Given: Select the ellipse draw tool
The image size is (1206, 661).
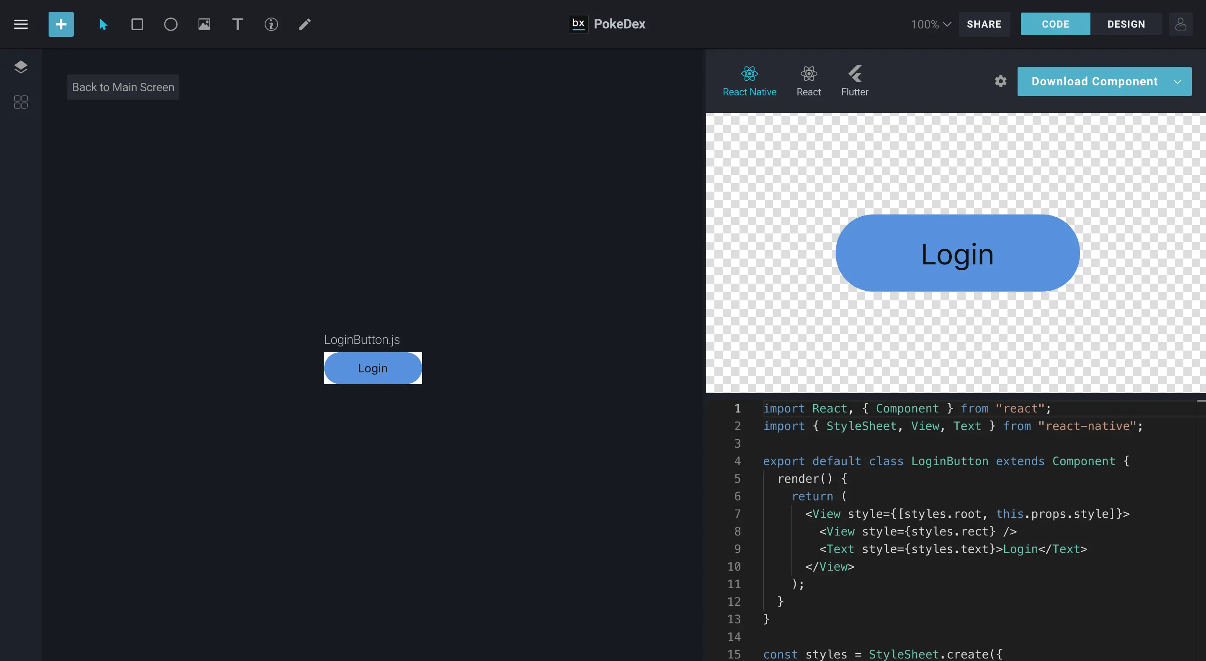Looking at the screenshot, I should pos(170,23).
